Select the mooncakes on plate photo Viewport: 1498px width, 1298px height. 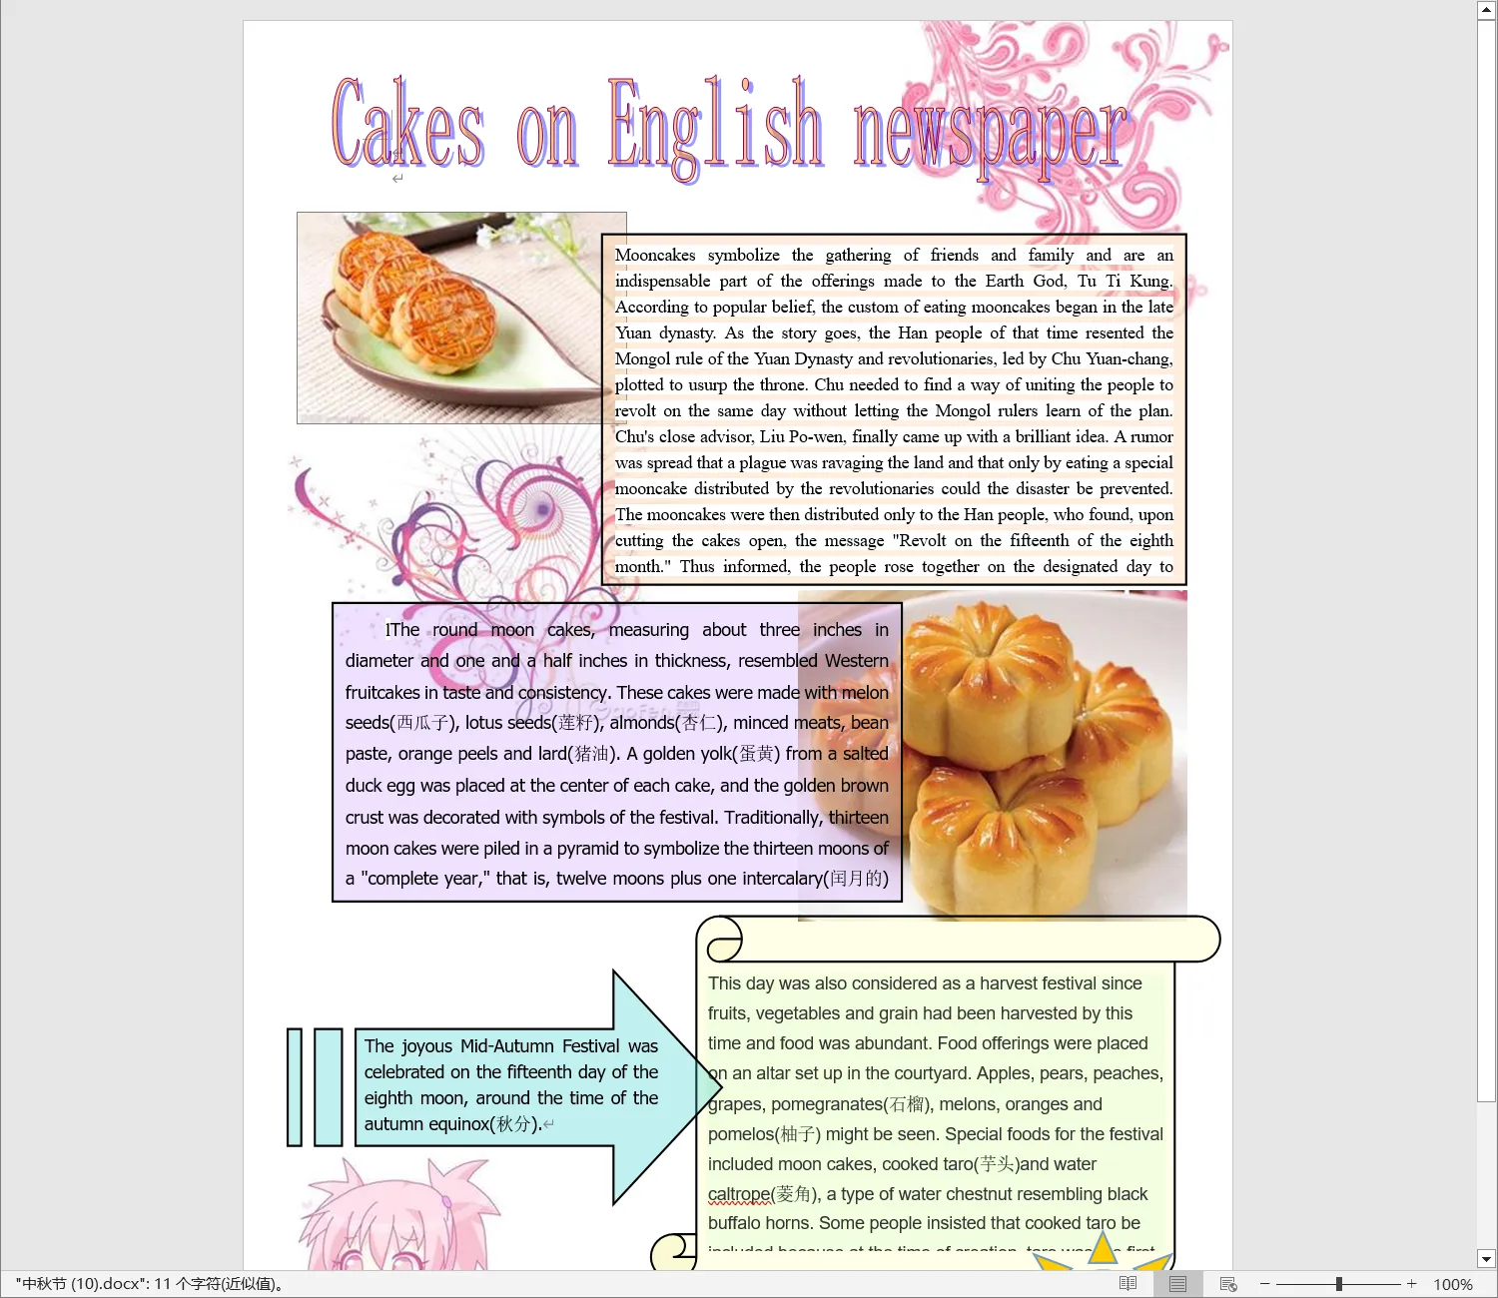click(461, 318)
